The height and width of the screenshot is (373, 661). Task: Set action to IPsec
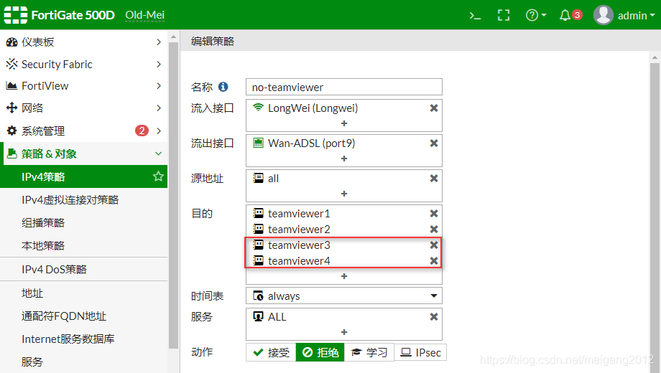click(420, 352)
